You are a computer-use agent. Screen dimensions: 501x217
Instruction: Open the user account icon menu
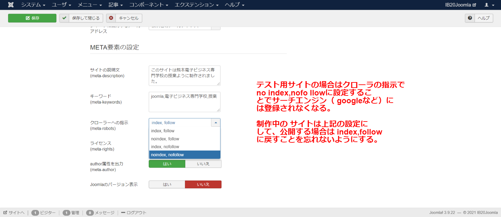point(489,5)
